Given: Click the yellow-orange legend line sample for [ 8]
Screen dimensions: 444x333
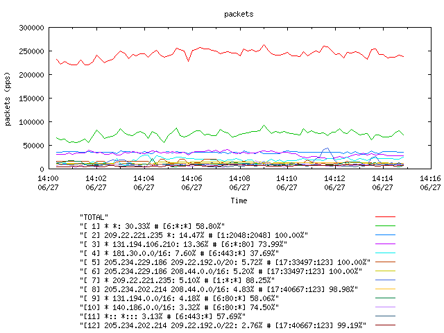Looking at the screenshot, I should coord(385,289).
